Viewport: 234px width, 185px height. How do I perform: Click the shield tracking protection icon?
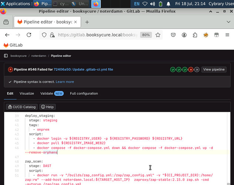click(44, 35)
